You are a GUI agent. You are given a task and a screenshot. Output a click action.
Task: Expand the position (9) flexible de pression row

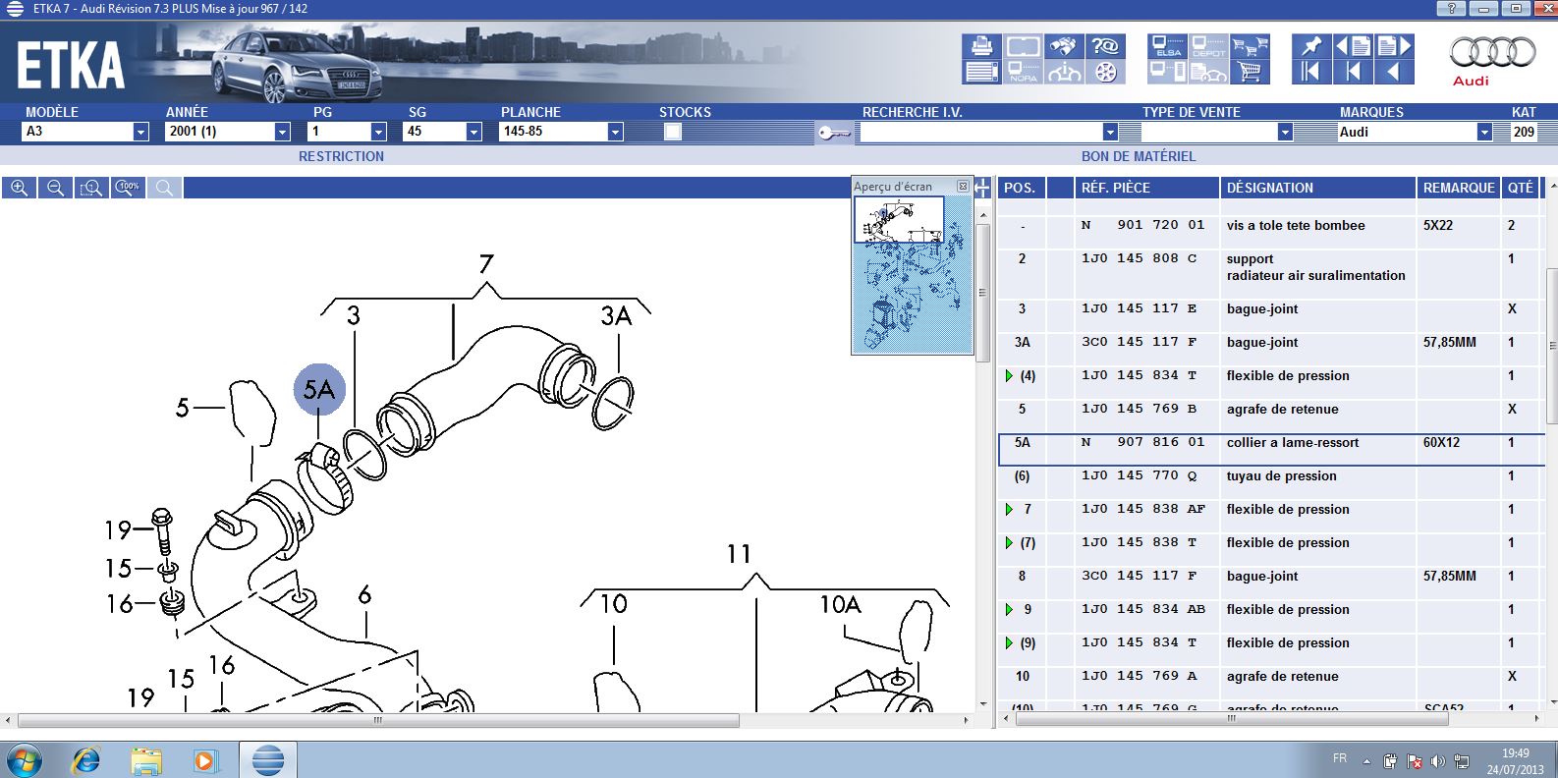coord(1009,643)
